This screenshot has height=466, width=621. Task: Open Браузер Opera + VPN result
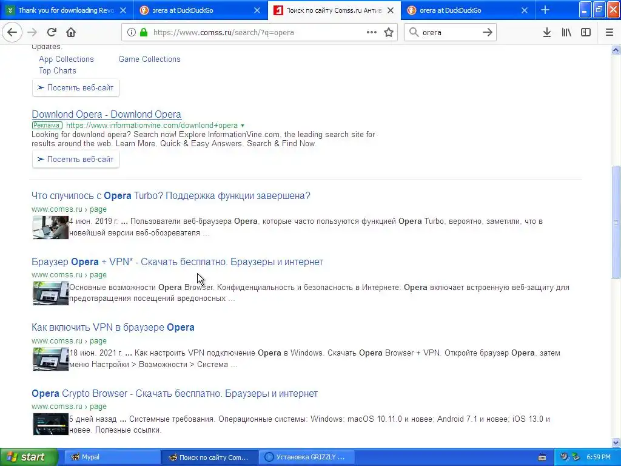point(178,262)
